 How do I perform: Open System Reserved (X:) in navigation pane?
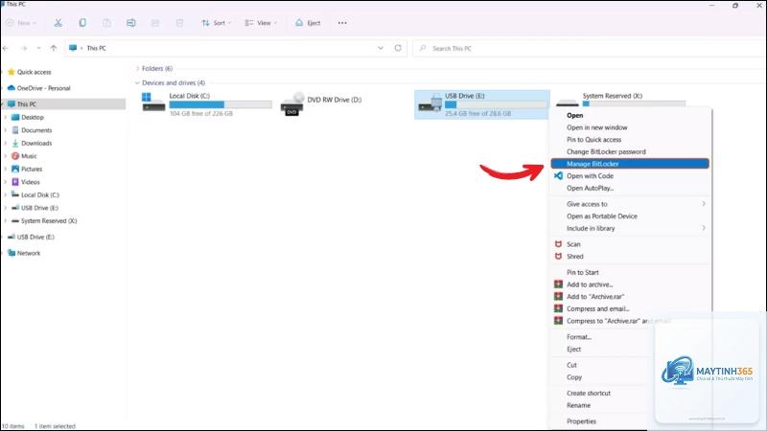pos(44,221)
